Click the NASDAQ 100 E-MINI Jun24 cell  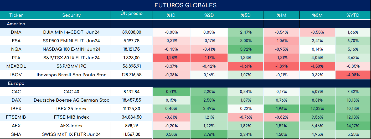pyautogui.click(x=71, y=49)
